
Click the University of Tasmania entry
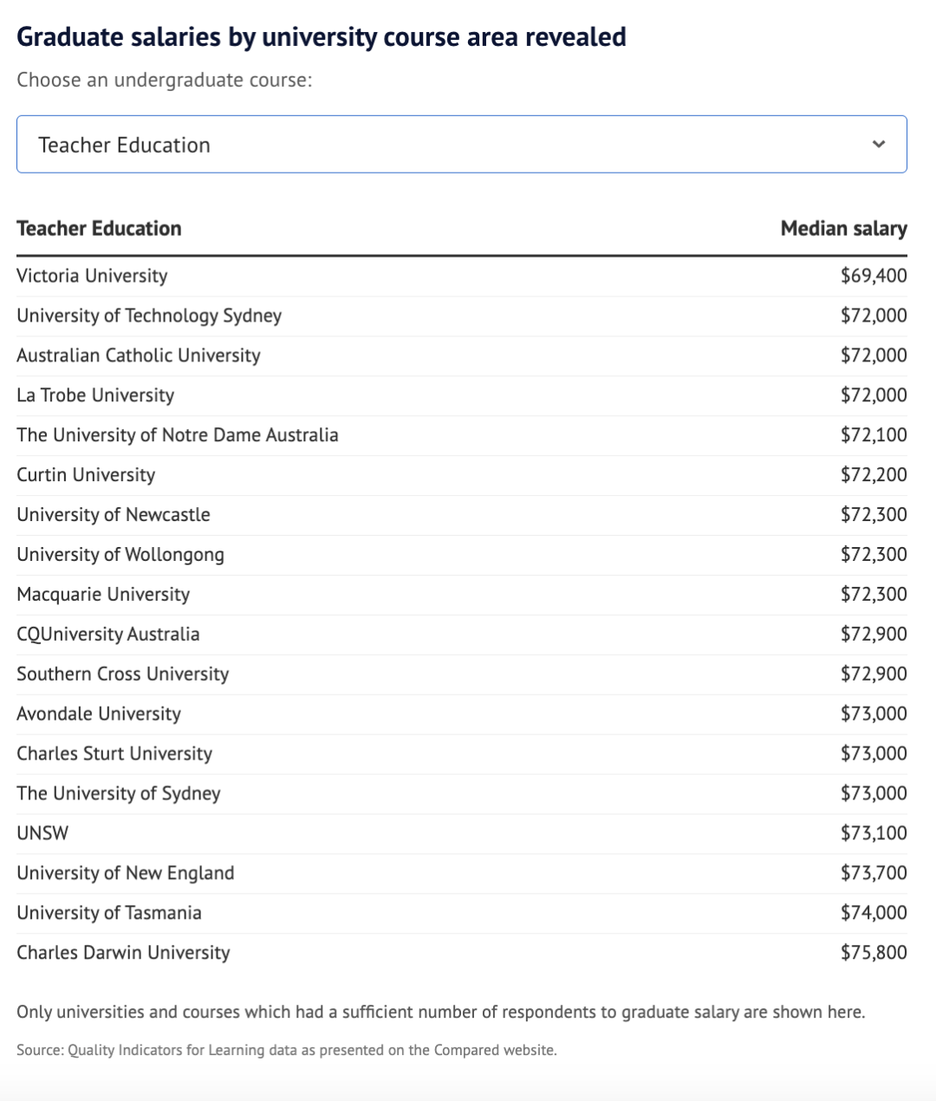click(109, 913)
